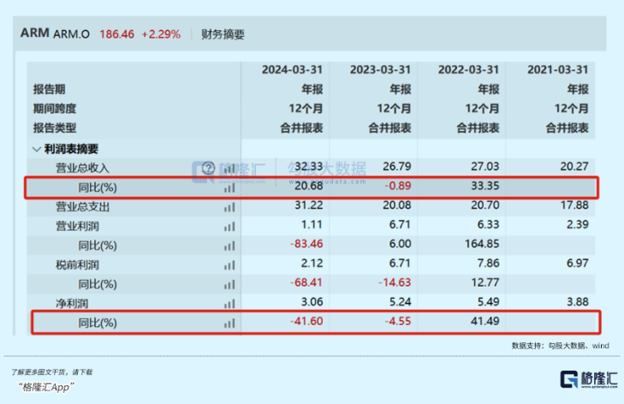Select operating profit growth 164.85
624x404 pixels.
point(482,244)
